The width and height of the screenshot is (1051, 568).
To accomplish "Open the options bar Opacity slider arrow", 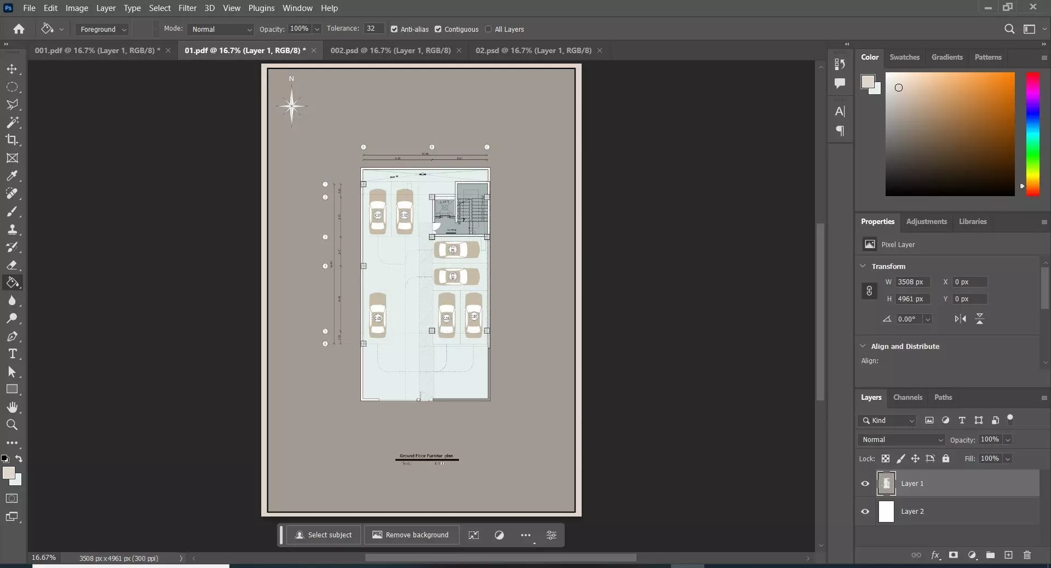I will pos(317,29).
